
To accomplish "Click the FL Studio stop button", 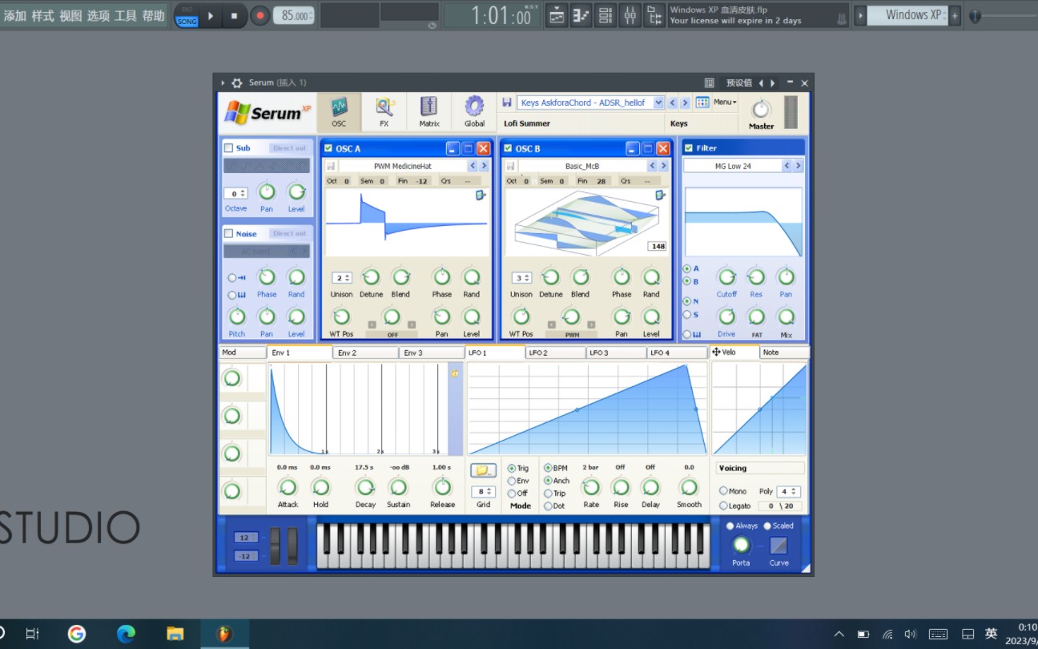I will click(x=234, y=15).
